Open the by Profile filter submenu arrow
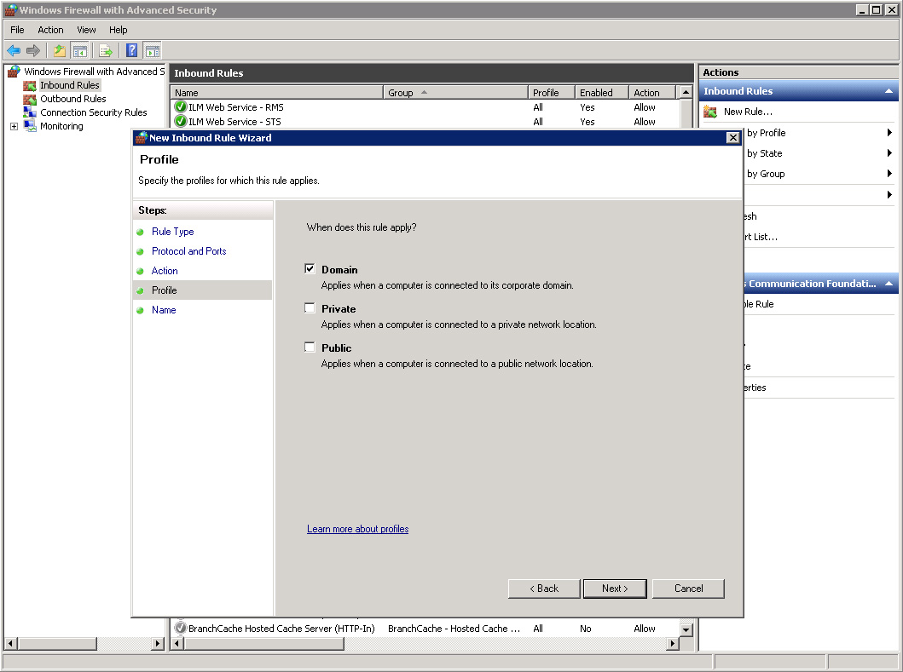 click(x=889, y=132)
